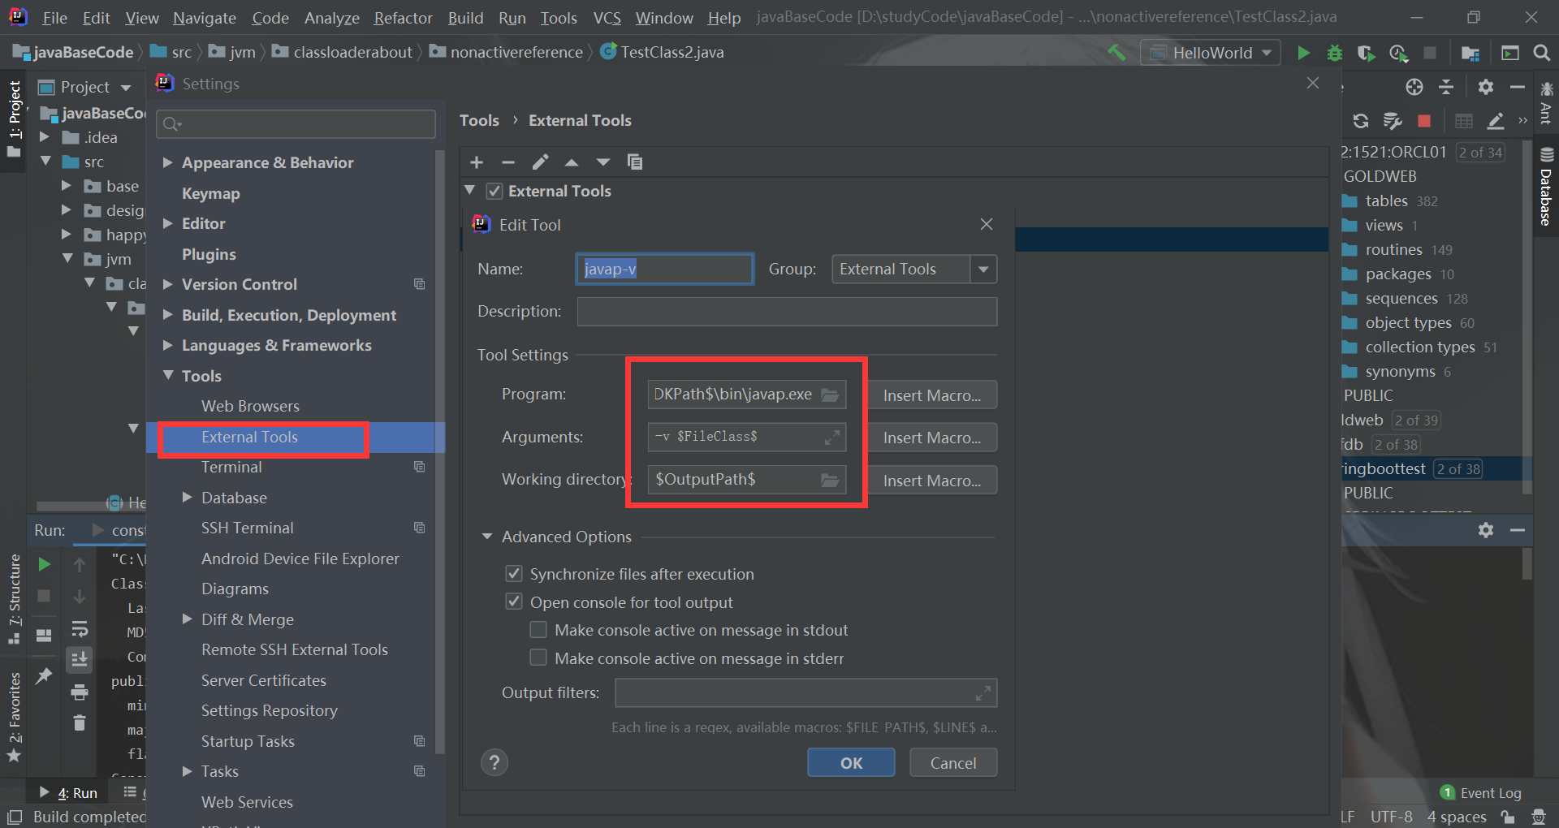Select Terminal in settings tree
Screen dimensions: 1559x828
tap(231, 467)
